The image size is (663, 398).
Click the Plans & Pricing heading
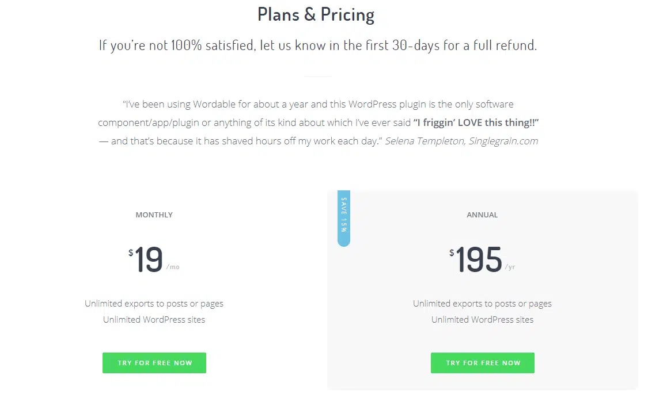click(x=316, y=14)
